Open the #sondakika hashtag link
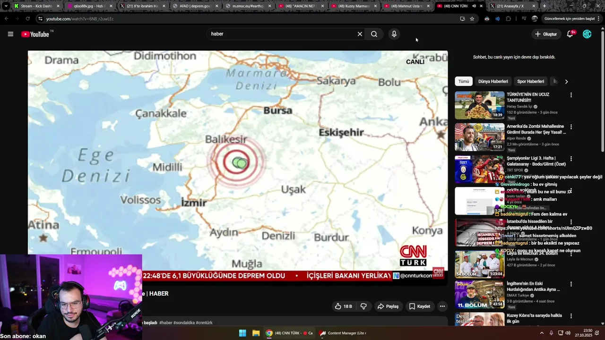This screenshot has width=605, height=340. click(x=184, y=323)
